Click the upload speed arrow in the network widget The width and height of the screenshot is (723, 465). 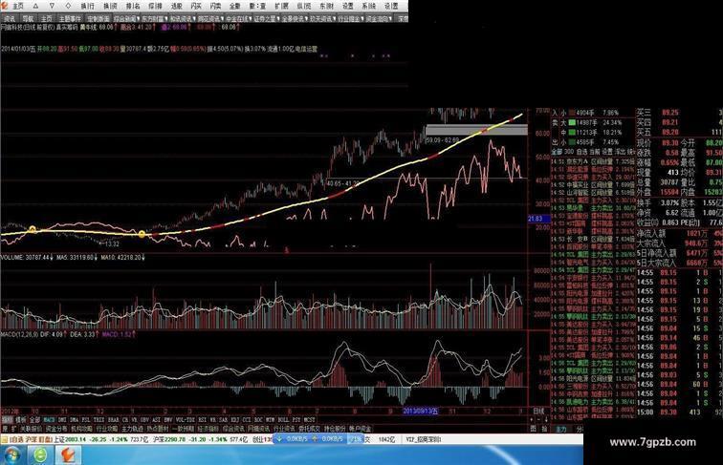[x=315, y=439]
